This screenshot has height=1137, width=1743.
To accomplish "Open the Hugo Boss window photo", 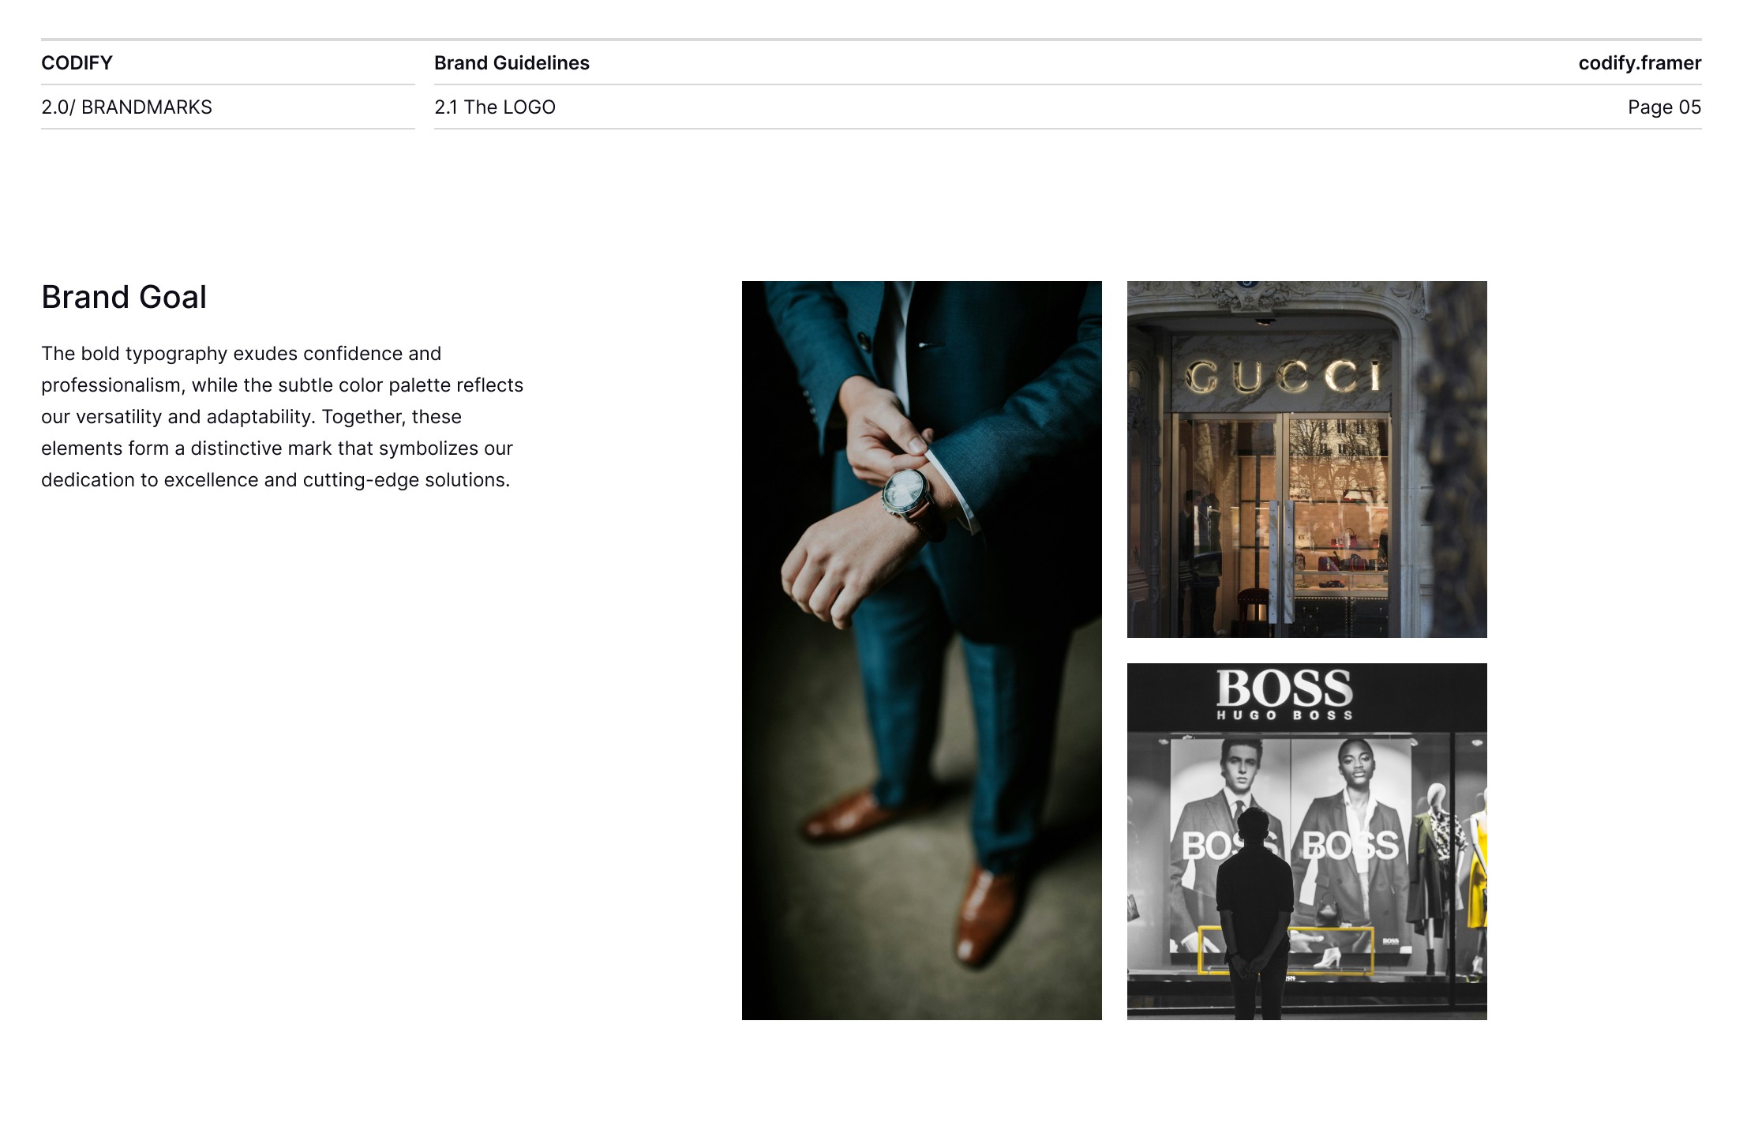I will (x=1306, y=841).
